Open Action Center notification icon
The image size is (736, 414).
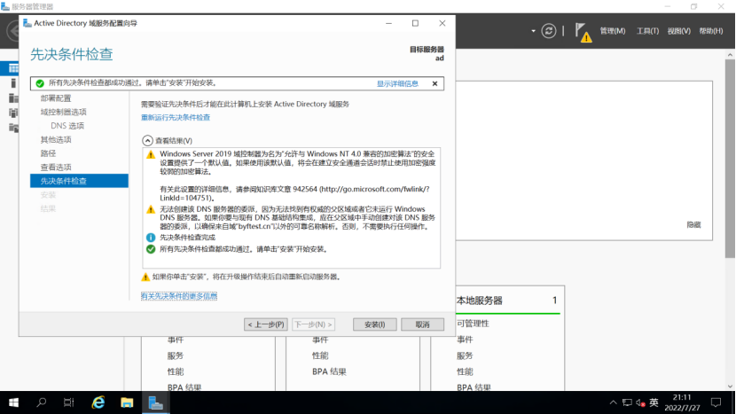716,402
